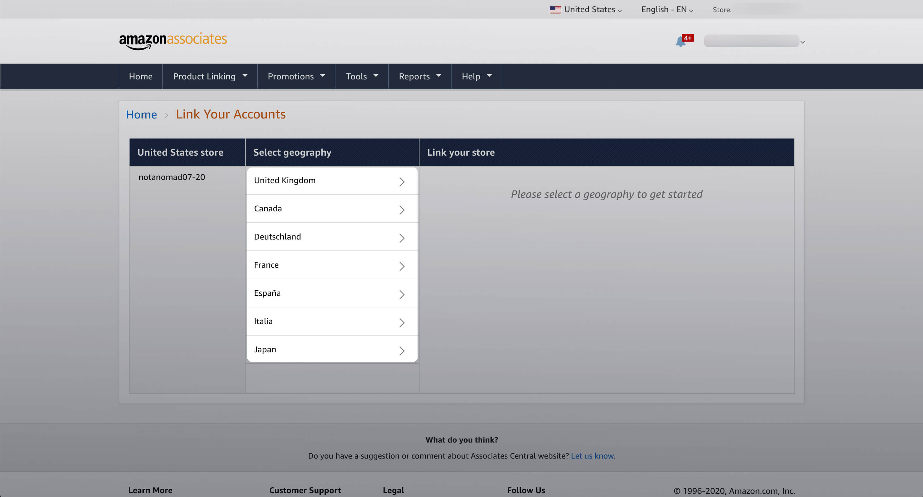Click the United States flag icon
The height and width of the screenshot is (497, 923).
[x=555, y=10]
